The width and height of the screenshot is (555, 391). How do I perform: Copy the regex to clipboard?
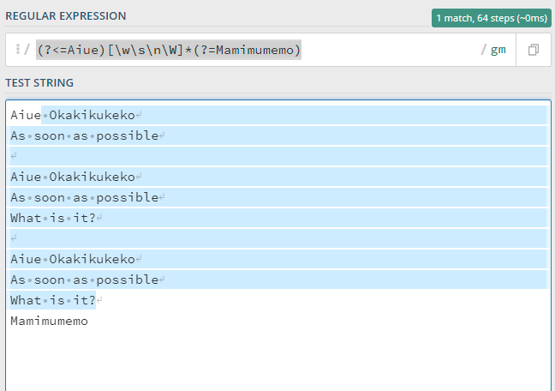tap(534, 50)
